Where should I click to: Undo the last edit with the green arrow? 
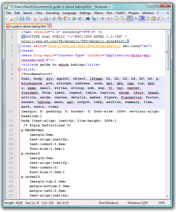tap(74, 18)
